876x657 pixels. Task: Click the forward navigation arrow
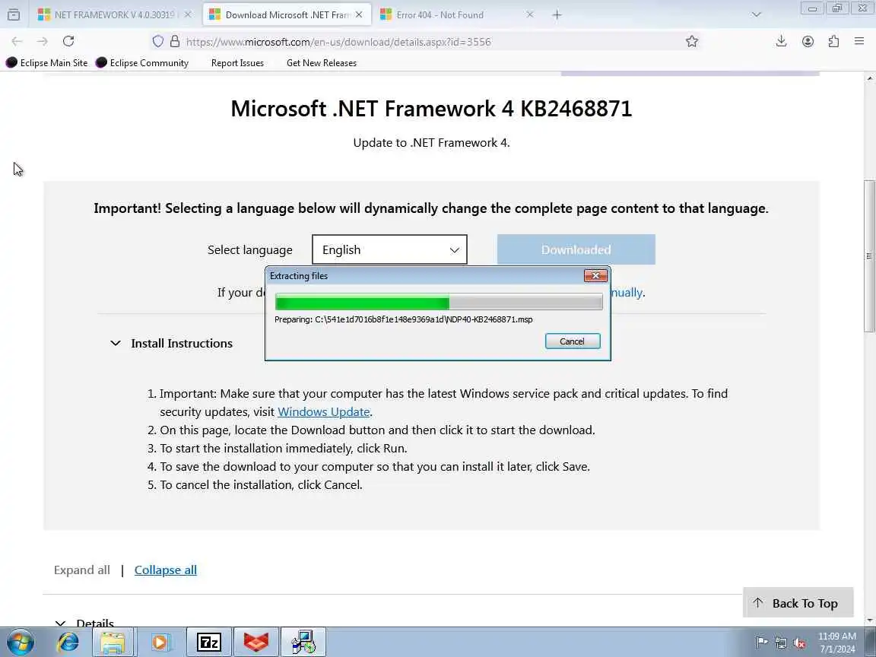[43, 41]
